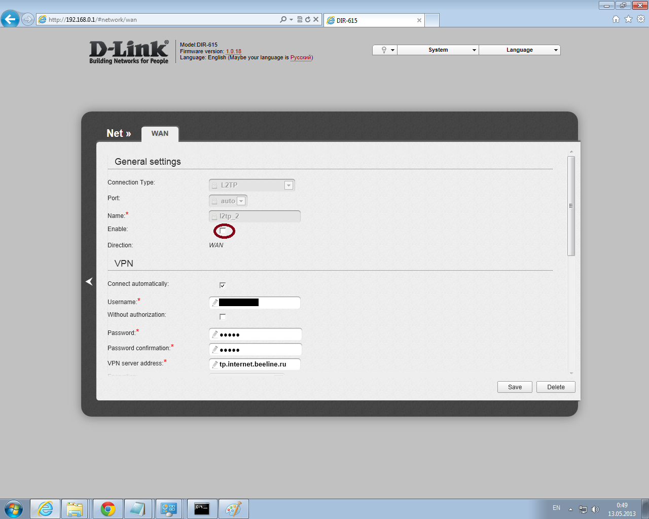Open the System menu
The height and width of the screenshot is (519, 649).
coord(438,50)
